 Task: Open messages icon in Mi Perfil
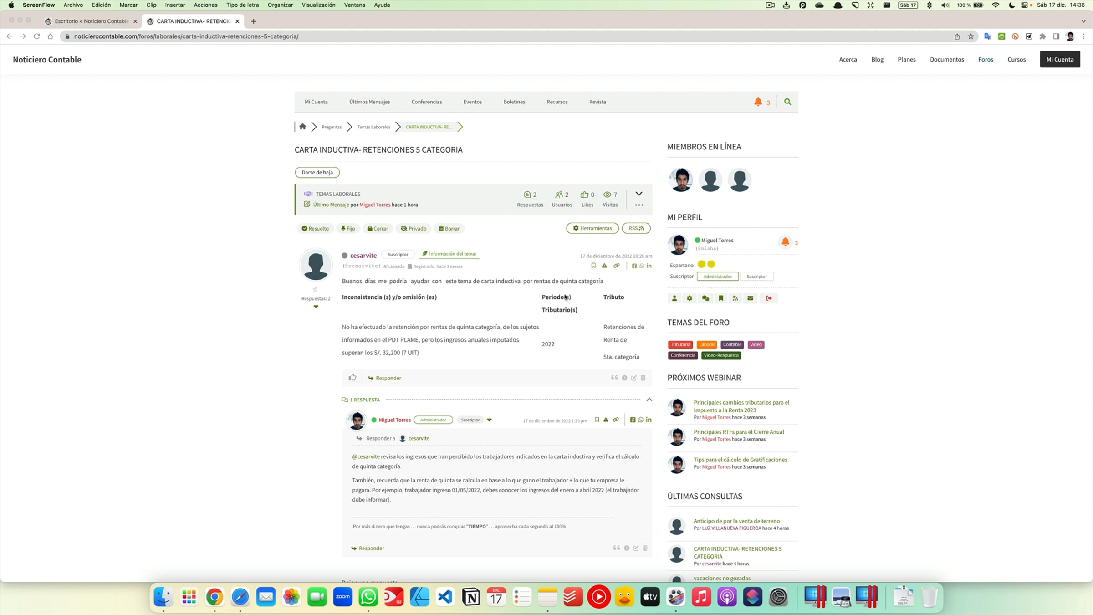[705, 298]
